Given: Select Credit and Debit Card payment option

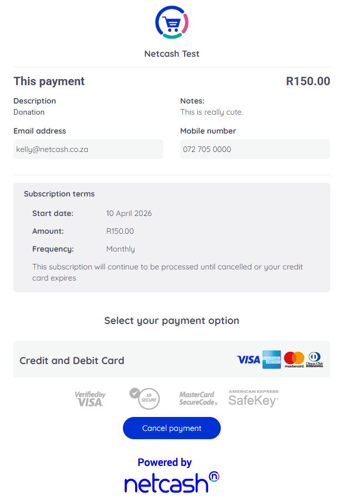Looking at the screenshot, I should pyautogui.click(x=72, y=360).
